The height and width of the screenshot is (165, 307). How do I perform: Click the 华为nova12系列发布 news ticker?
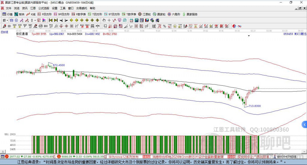(123, 157)
